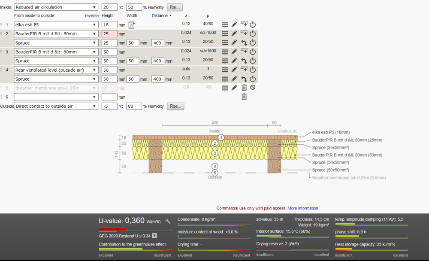Delete the Breather membrane layer with trash icon

click(x=244, y=88)
